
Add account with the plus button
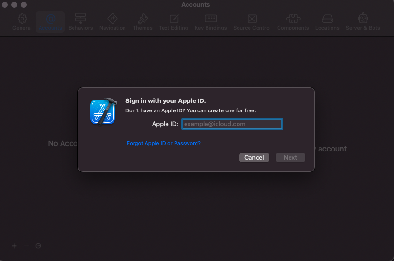click(x=14, y=246)
